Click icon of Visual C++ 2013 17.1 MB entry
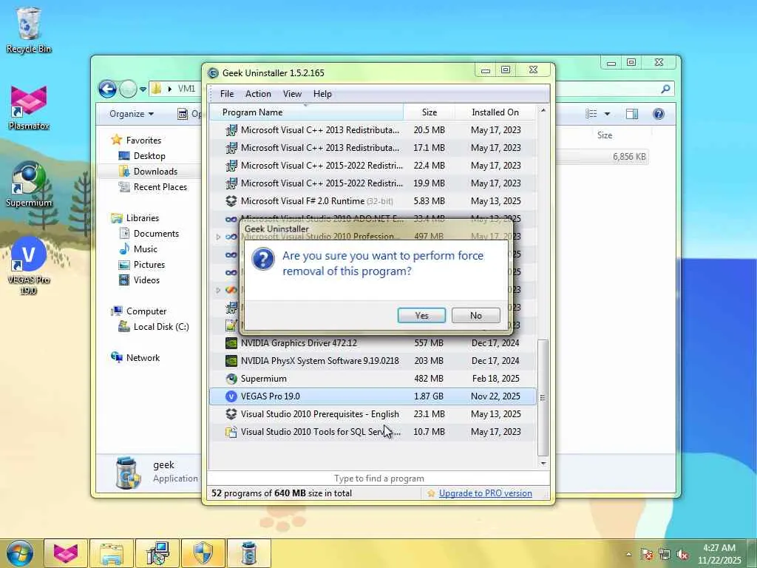The image size is (757, 568). click(231, 148)
